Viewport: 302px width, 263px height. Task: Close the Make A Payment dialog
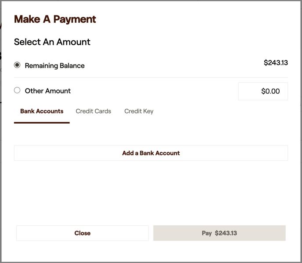click(x=83, y=233)
